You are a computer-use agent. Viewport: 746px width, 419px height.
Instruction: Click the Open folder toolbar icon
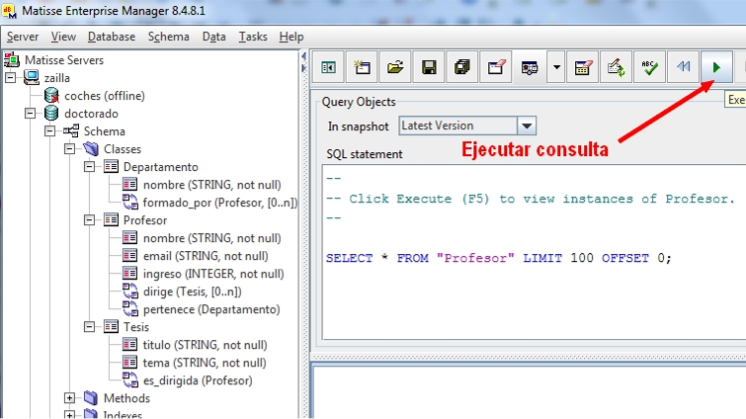395,67
